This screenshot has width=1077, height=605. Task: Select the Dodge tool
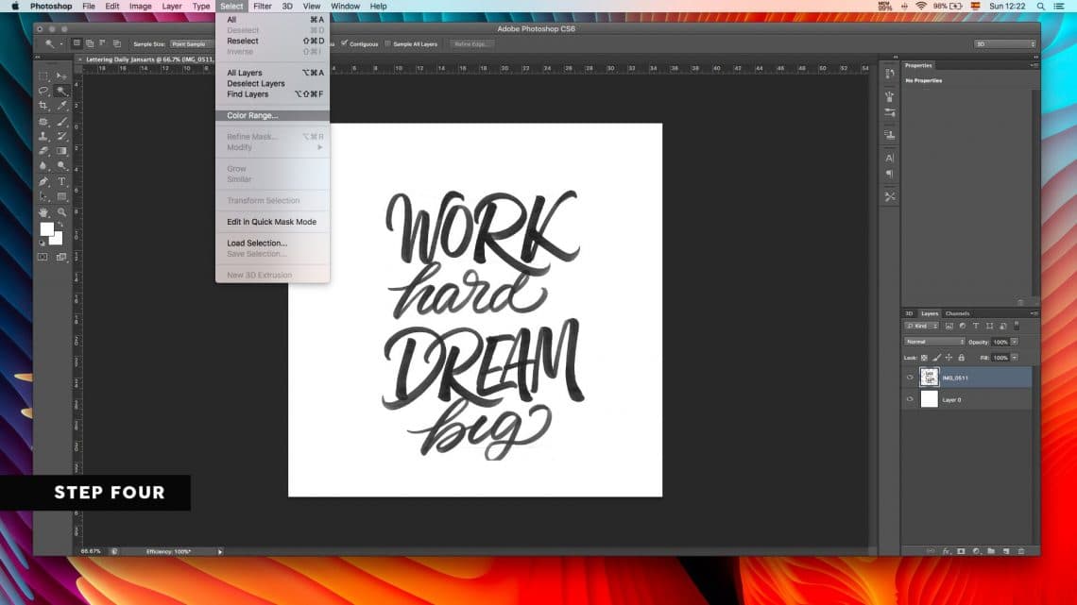[x=61, y=166]
